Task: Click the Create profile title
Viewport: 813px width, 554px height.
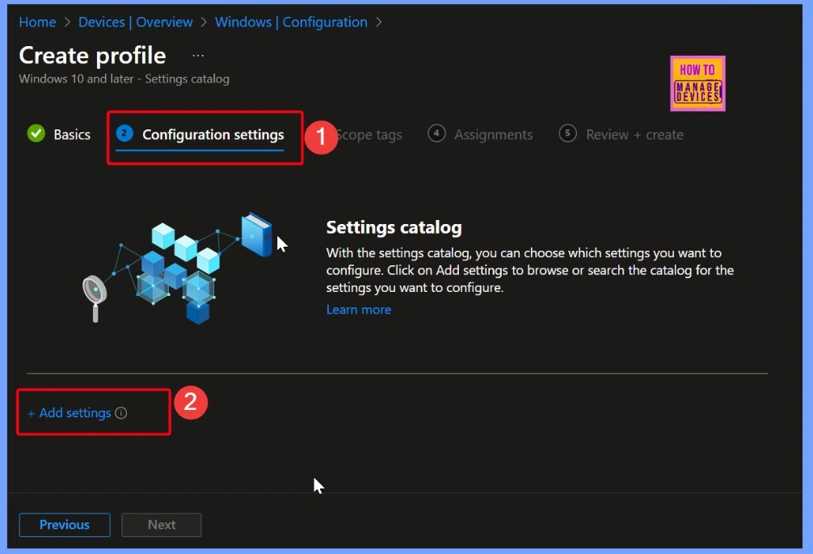Action: (92, 56)
